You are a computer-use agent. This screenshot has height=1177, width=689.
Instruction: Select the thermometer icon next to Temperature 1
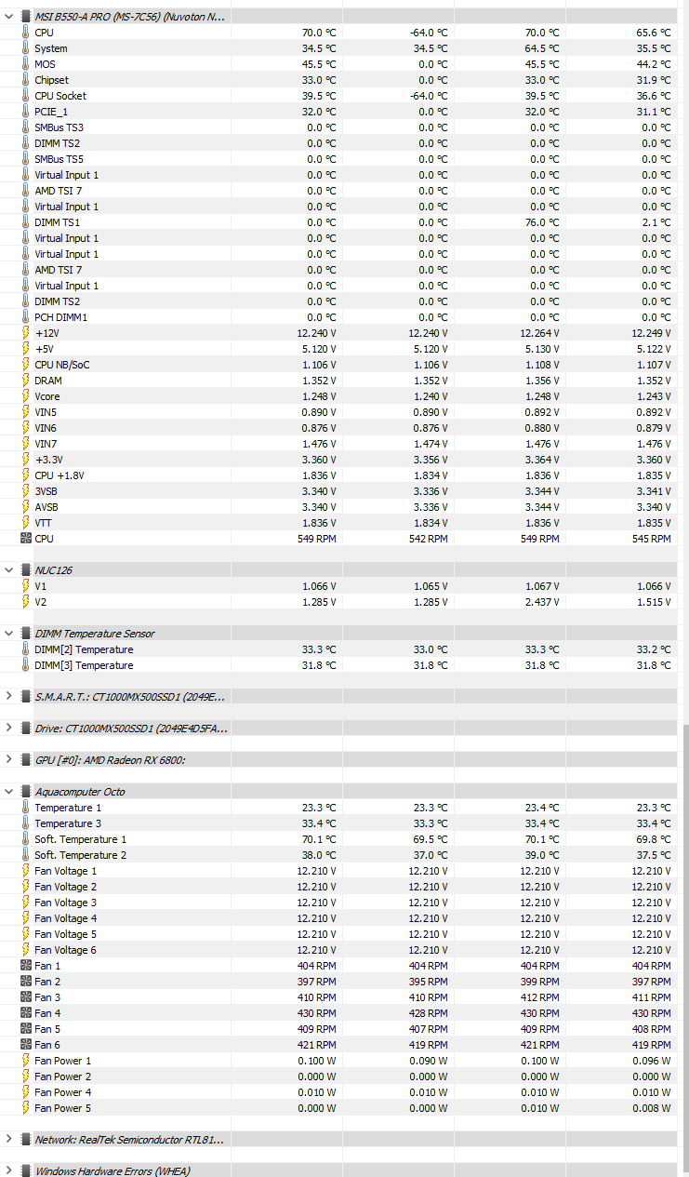[x=26, y=808]
